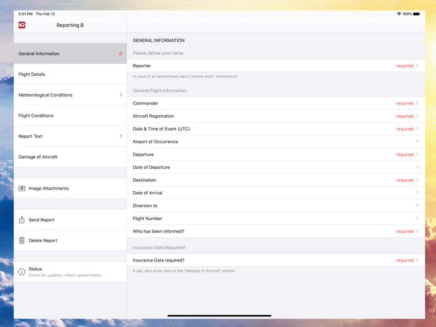Click the 5:51 PM clock in status bar

tap(26, 14)
